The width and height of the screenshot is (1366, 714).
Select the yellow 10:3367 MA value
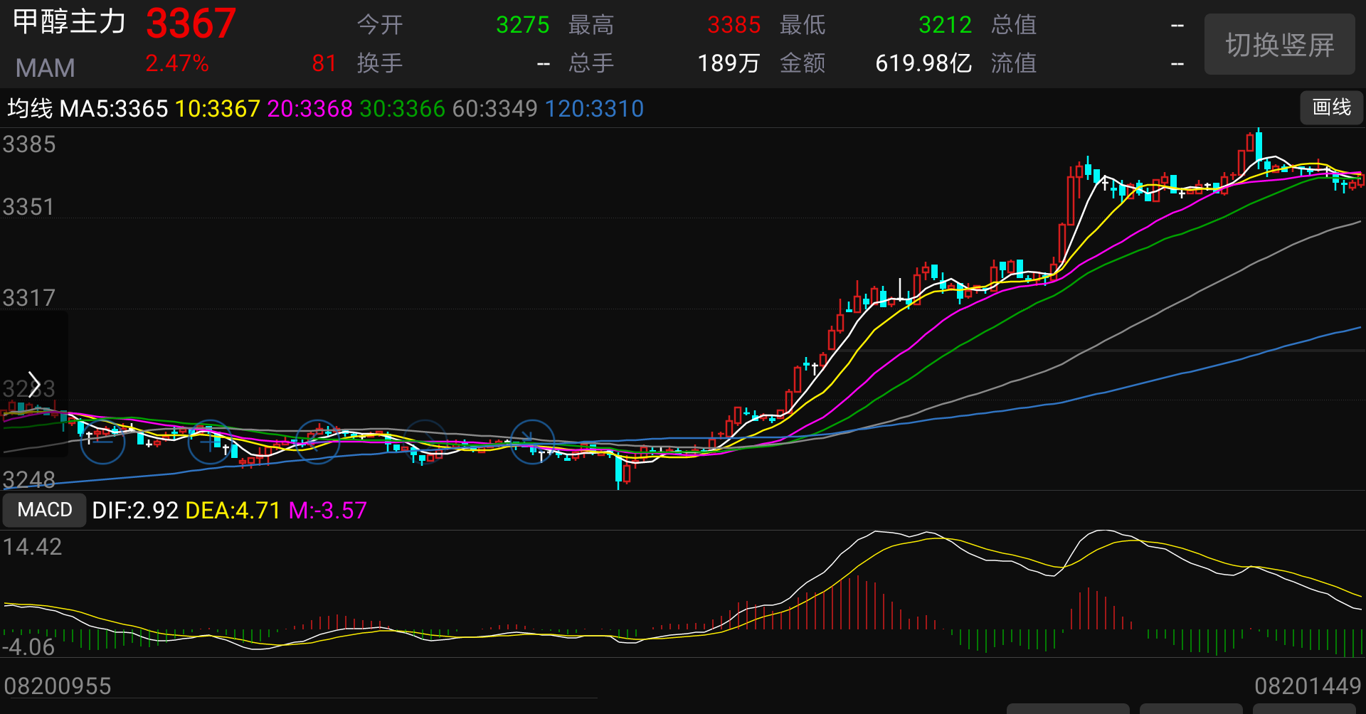point(218,109)
